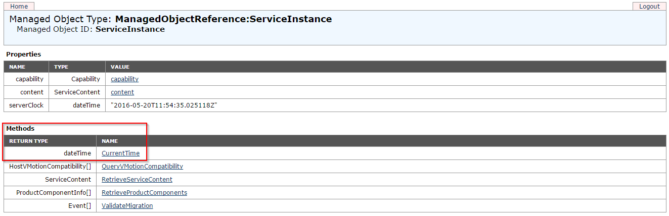669x216 pixels.
Task: Click the serverClock dateTime value text
Action: coord(164,105)
